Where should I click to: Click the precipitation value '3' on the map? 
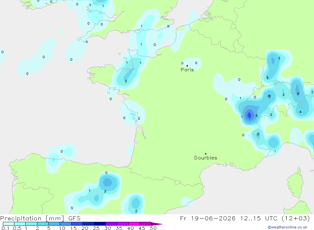267,78
